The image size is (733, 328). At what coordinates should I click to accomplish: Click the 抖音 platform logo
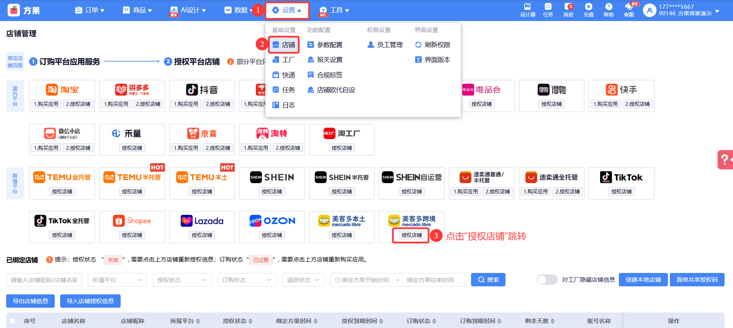tap(202, 90)
